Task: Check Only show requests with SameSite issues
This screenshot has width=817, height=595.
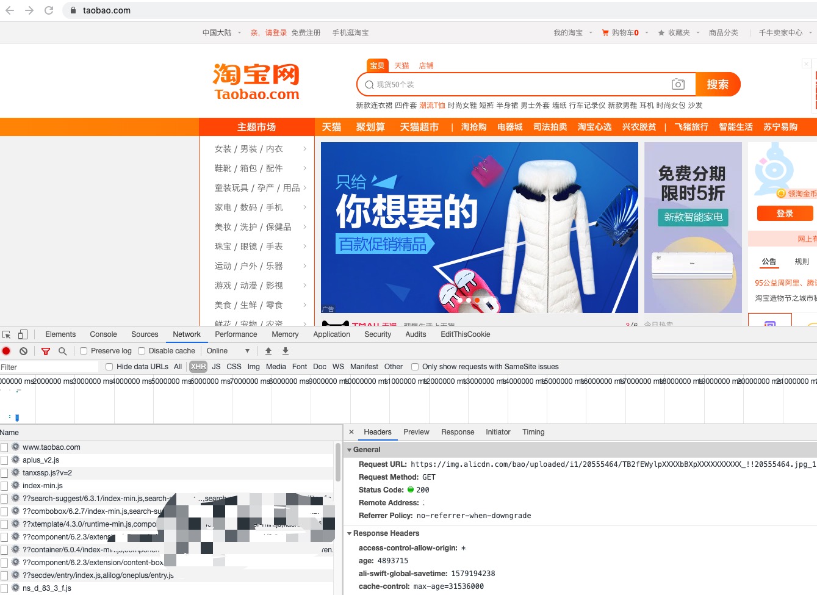Action: 415,367
